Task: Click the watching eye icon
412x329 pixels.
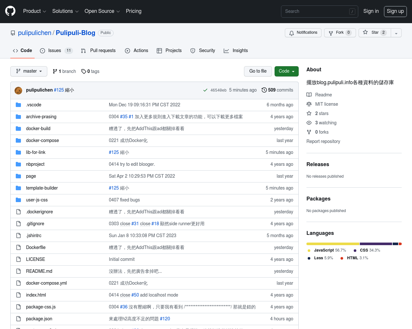Action: [x=309, y=123]
